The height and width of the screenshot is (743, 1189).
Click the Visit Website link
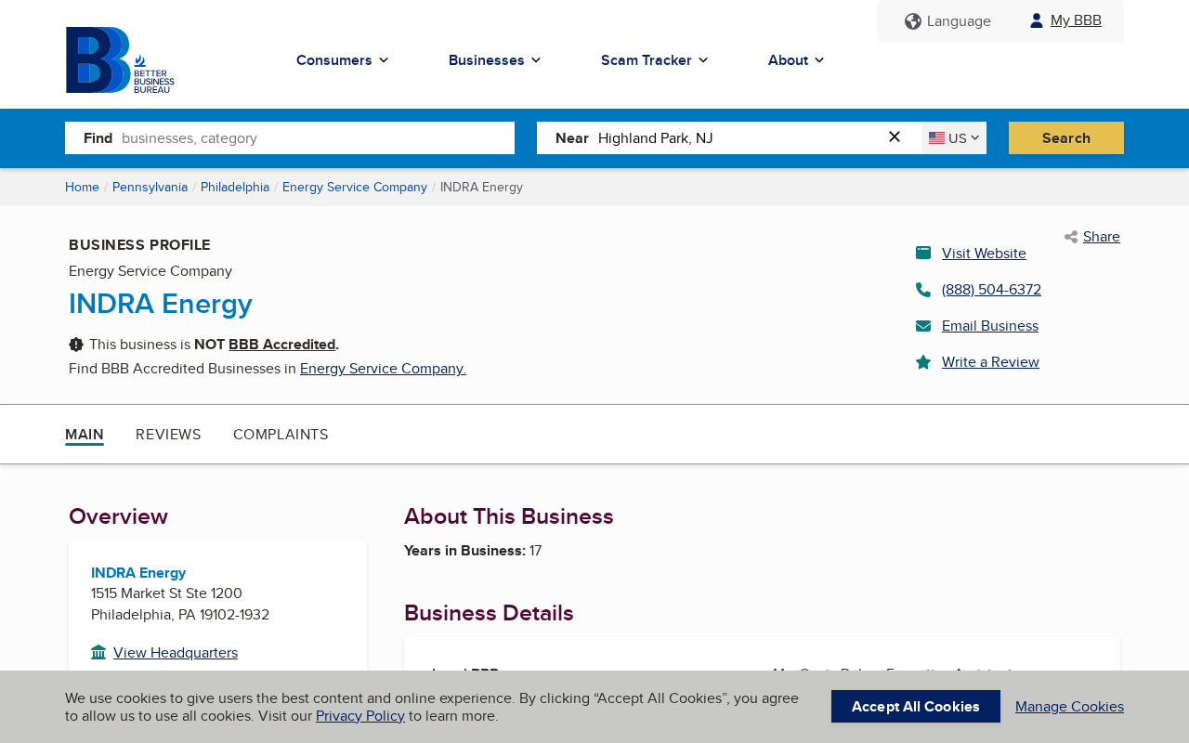984,254
